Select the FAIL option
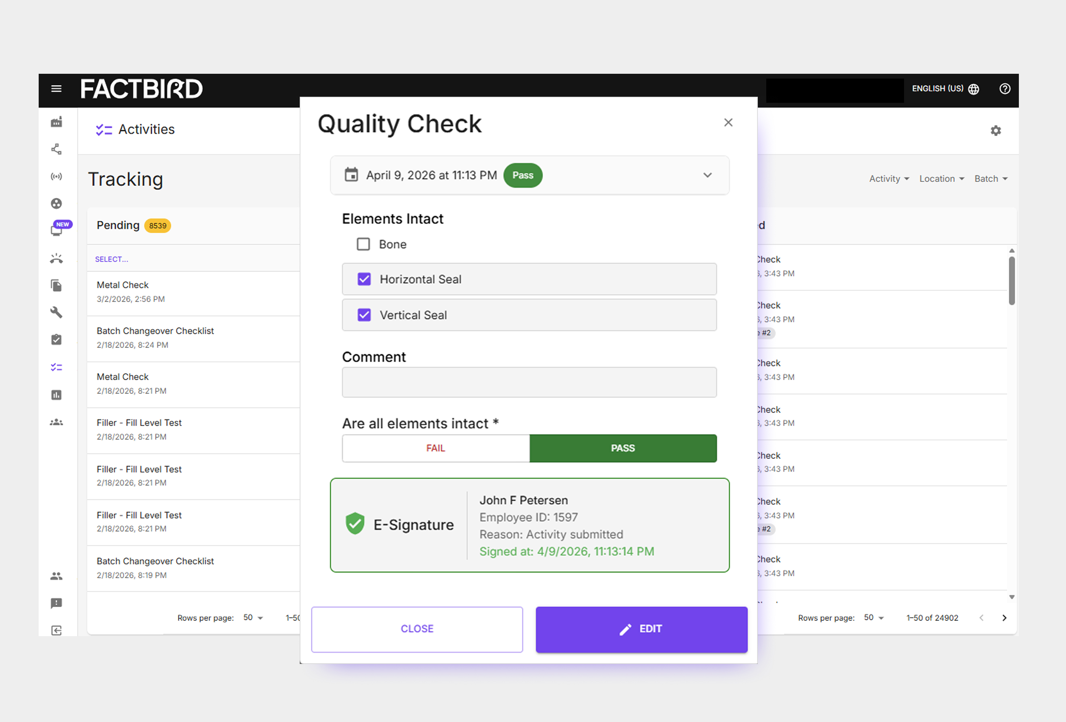 [435, 448]
